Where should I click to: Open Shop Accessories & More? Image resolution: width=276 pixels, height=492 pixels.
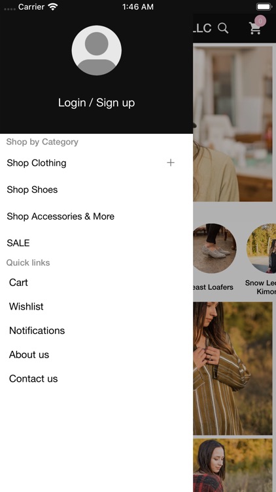[x=61, y=216]
